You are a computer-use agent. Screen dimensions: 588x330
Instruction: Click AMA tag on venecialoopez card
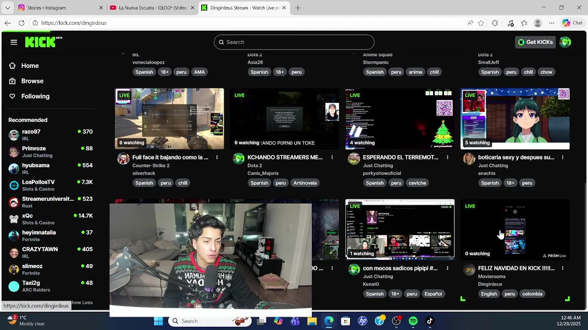199,72
